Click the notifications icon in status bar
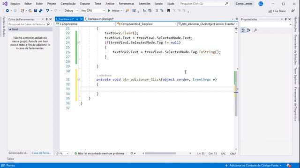Image resolution: width=300 pixels, height=168 pixels. coord(289,166)
